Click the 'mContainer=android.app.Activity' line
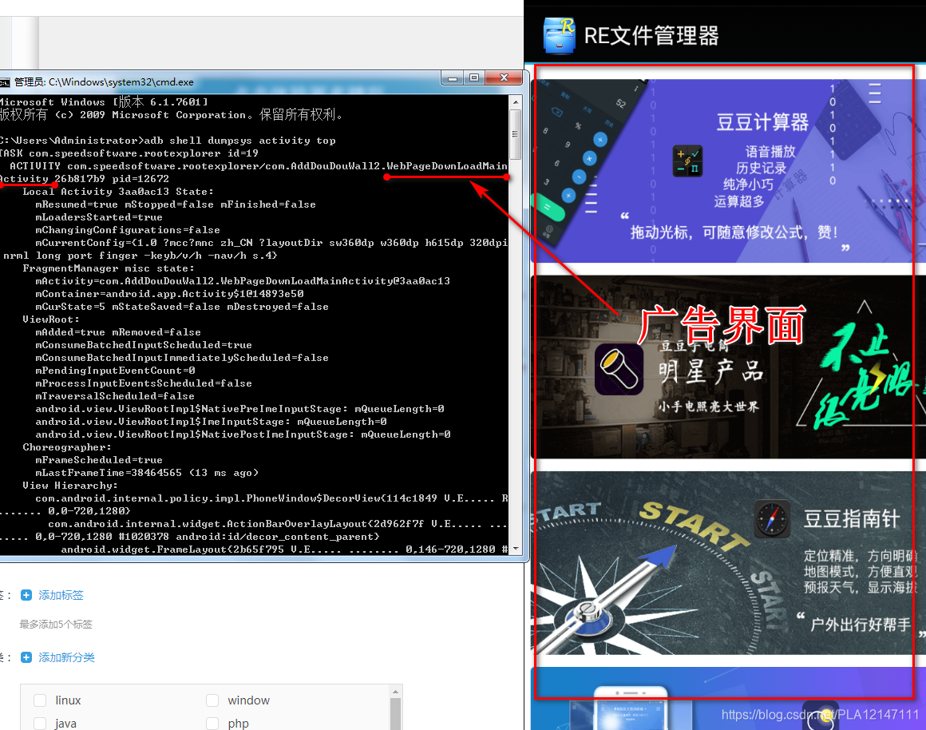Viewport: 926px width, 730px height. point(169,294)
